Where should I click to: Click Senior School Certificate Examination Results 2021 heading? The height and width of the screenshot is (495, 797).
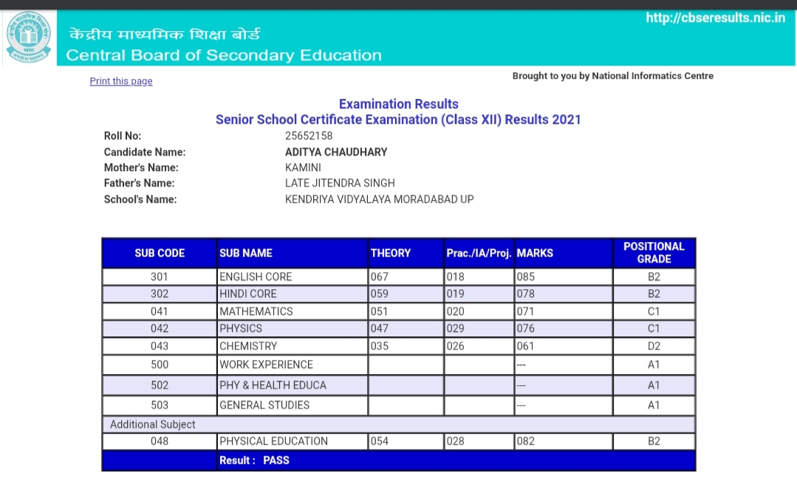pos(398,120)
